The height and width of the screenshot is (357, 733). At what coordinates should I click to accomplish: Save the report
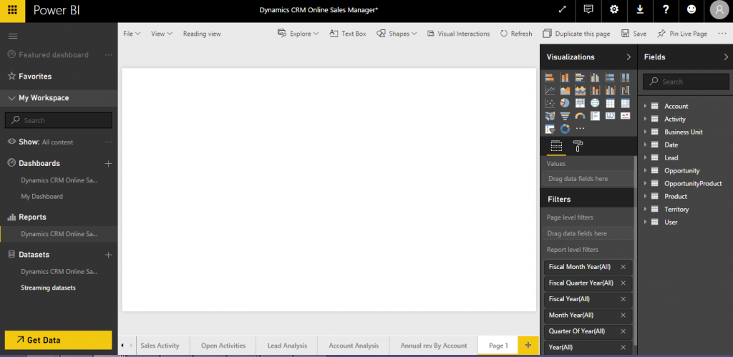(634, 34)
